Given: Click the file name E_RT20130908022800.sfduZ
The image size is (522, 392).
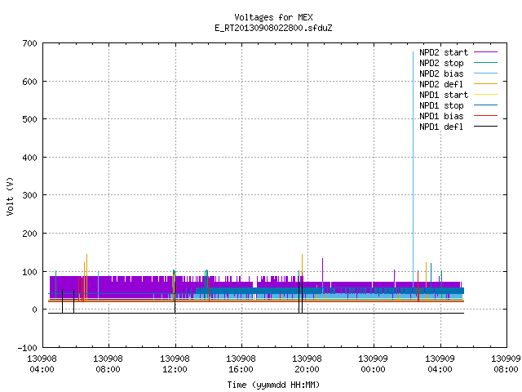Looking at the screenshot, I should 273,28.
